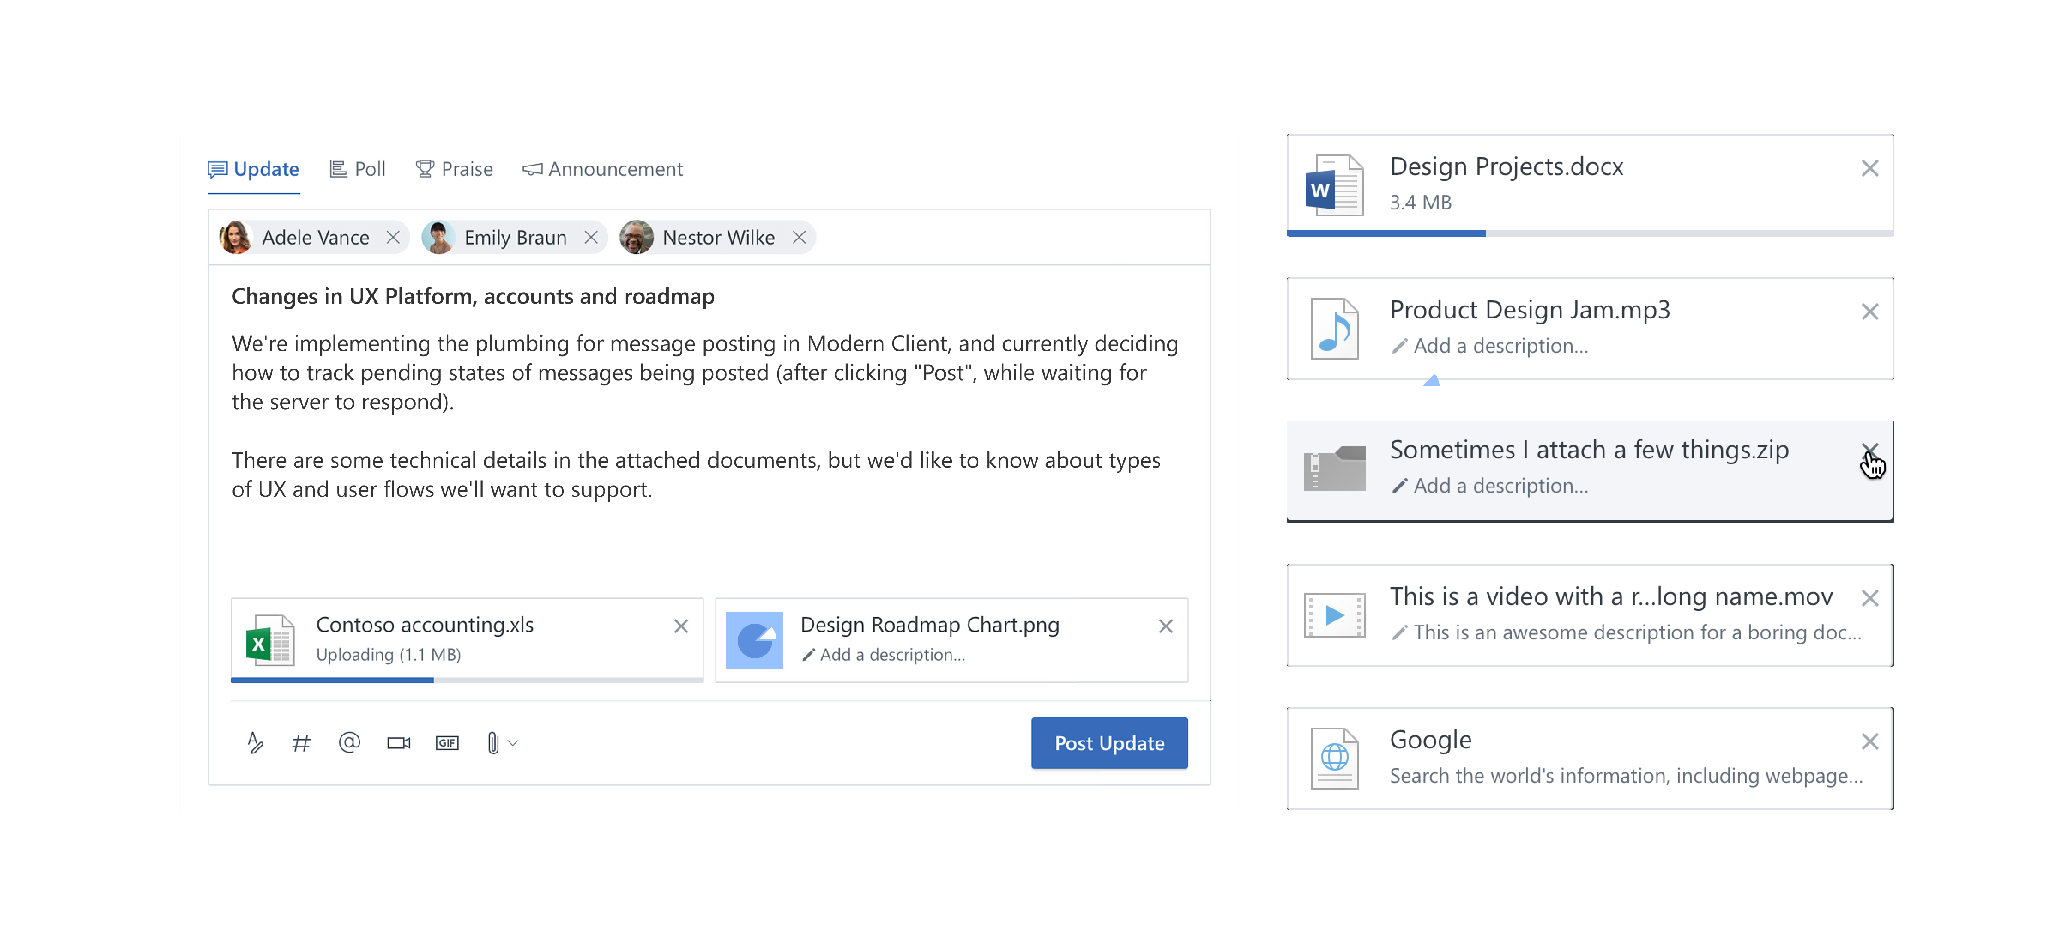Remove Adele Vance from recipients

click(x=392, y=236)
